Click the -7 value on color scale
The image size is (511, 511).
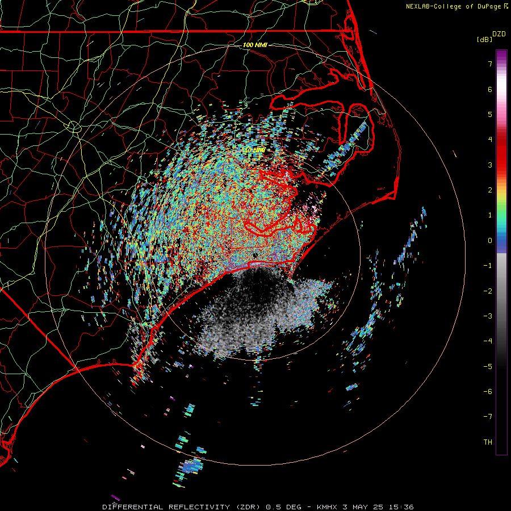click(488, 417)
